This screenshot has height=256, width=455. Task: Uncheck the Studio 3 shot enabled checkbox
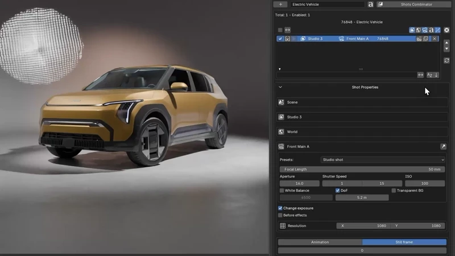coord(280,39)
